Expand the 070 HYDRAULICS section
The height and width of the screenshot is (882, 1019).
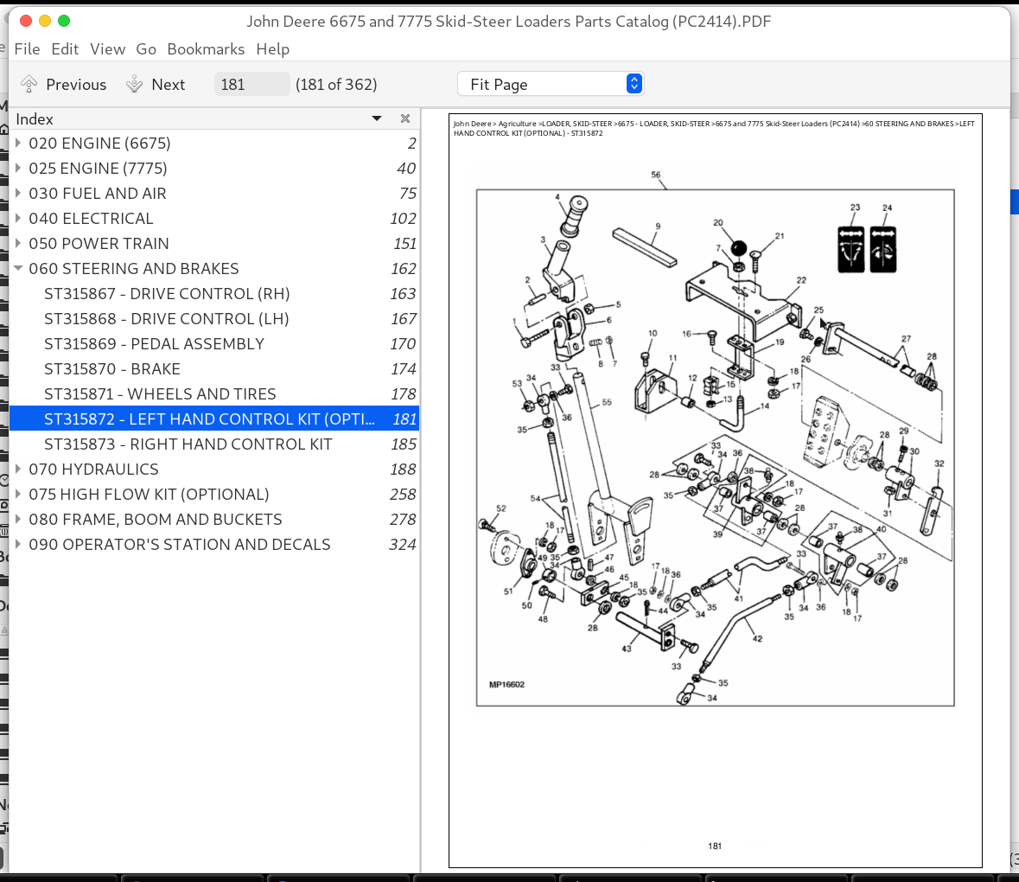point(18,470)
